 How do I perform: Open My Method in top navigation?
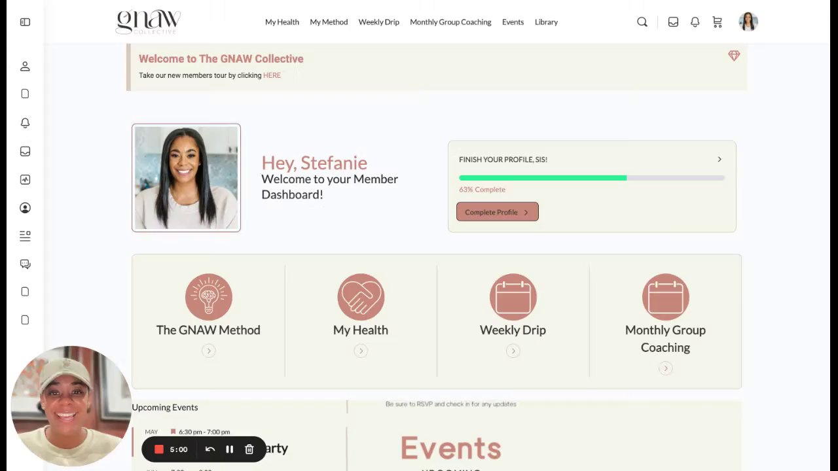pyautogui.click(x=329, y=22)
